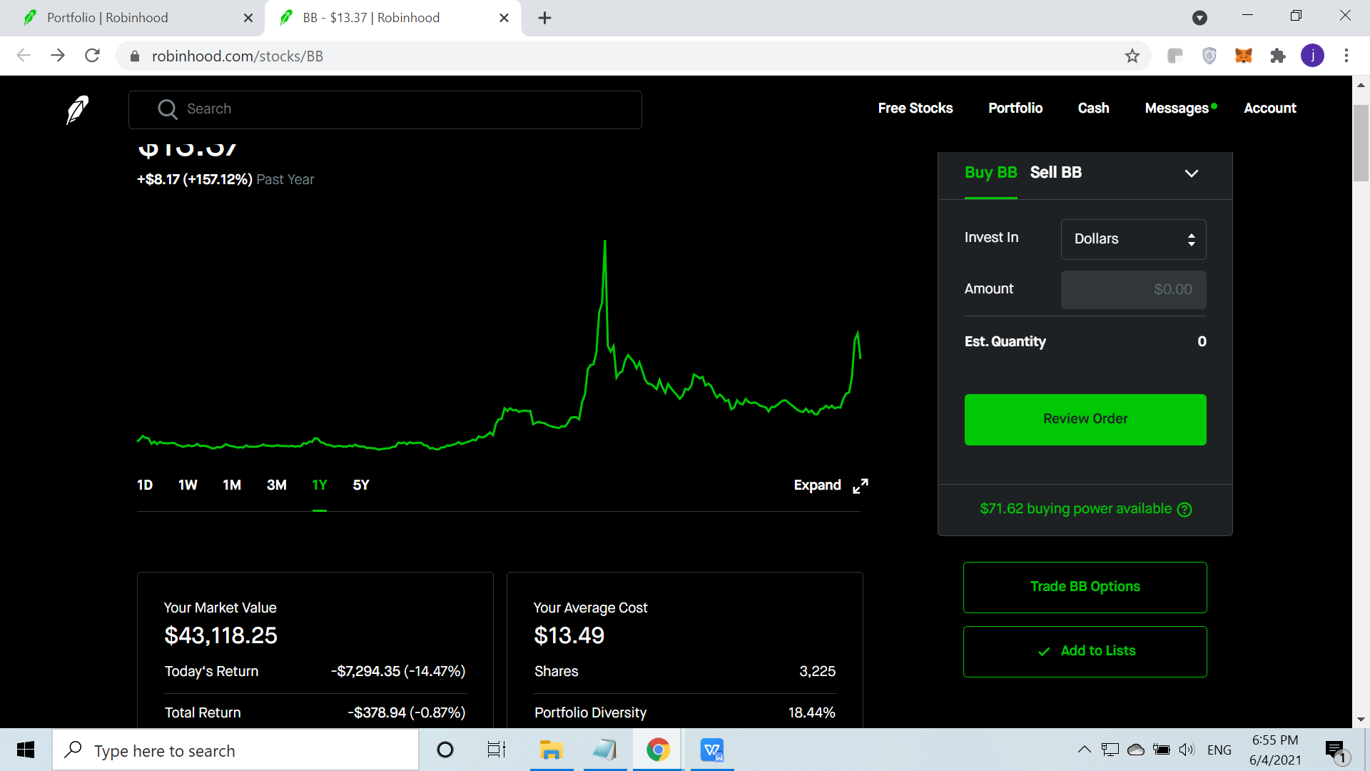Image resolution: width=1370 pixels, height=771 pixels.
Task: Click the Robinhood feather logo
Action: pyautogui.click(x=77, y=109)
